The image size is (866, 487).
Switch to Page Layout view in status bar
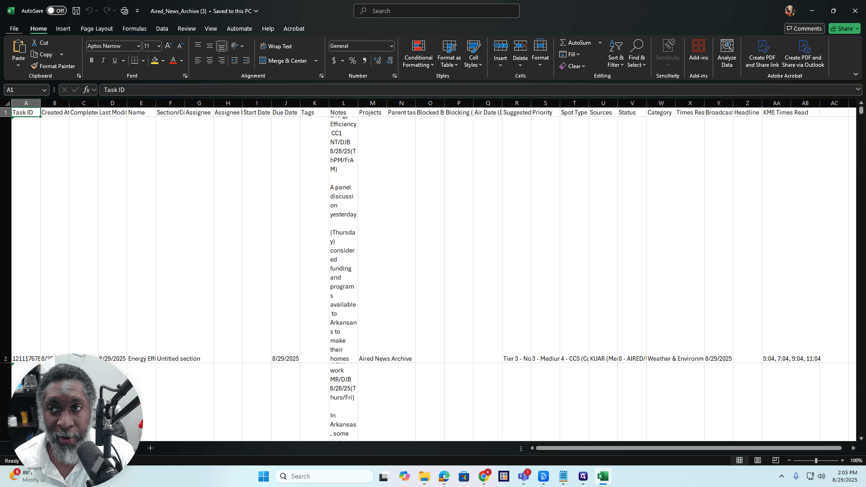(758, 460)
